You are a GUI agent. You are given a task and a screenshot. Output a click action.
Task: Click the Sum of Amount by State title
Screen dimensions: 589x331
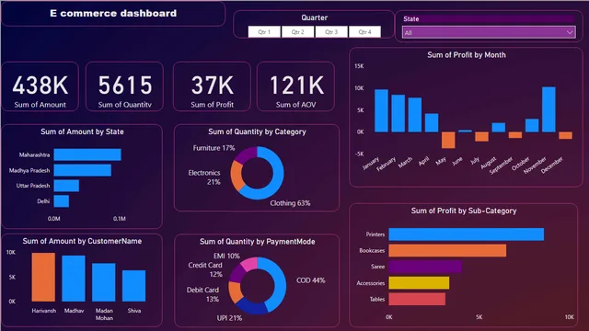[82, 131]
